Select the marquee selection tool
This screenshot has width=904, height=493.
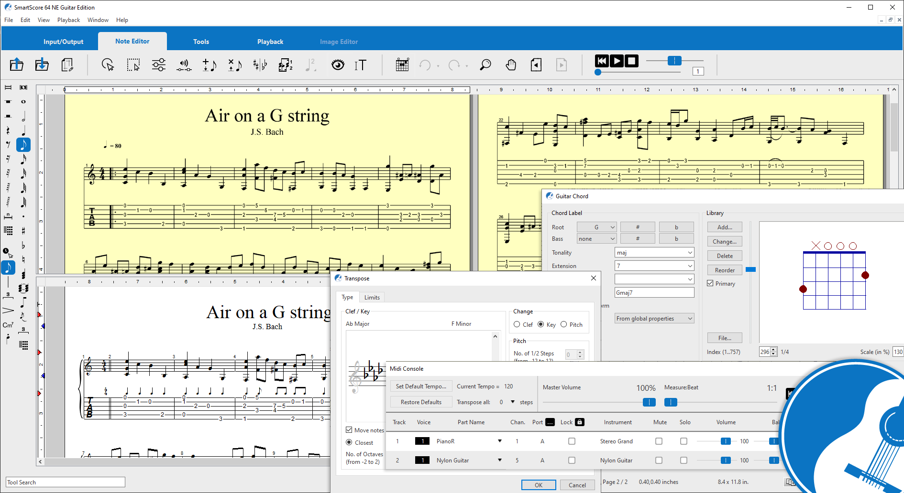click(133, 64)
